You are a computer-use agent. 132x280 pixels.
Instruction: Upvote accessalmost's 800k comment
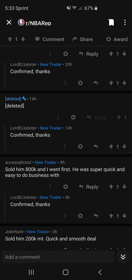coord(111,187)
